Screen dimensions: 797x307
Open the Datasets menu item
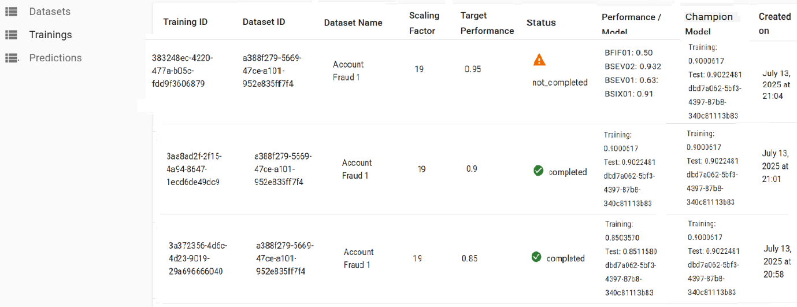pos(50,12)
